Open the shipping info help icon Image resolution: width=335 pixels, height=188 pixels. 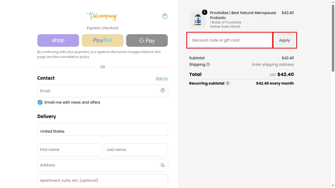[x=208, y=64]
